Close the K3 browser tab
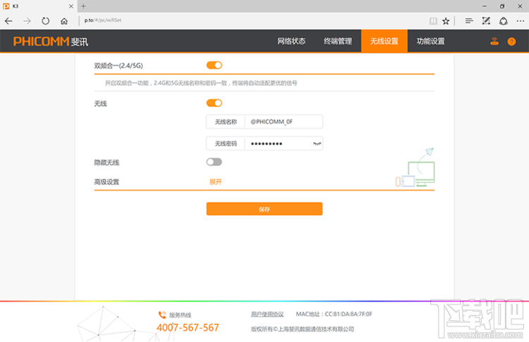 71,6
